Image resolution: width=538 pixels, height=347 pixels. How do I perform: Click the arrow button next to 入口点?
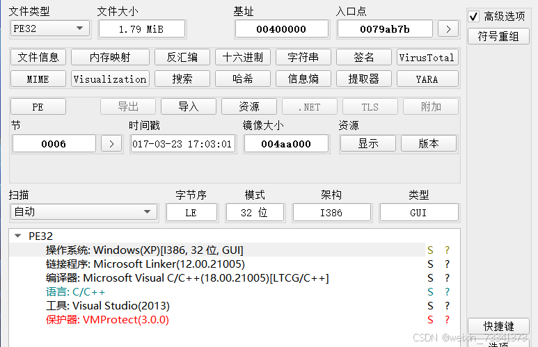click(x=448, y=29)
